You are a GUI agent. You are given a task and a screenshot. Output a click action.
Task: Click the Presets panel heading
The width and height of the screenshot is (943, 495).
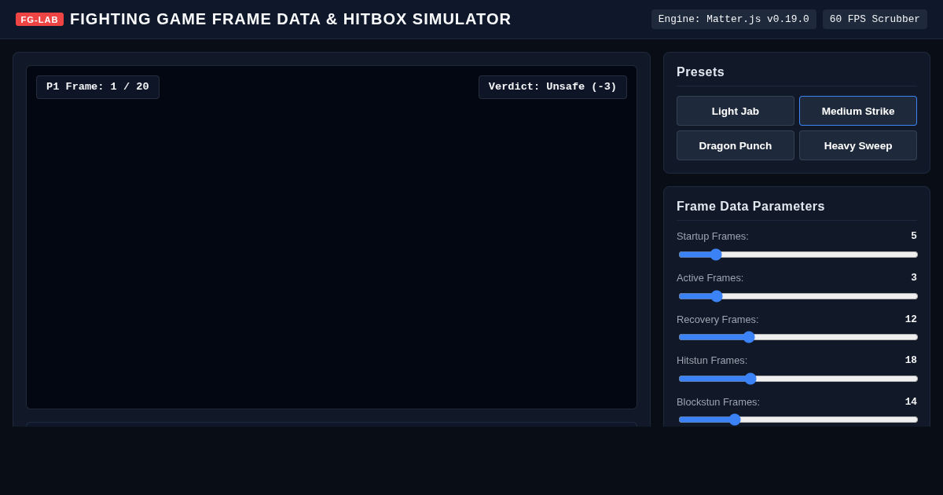coord(700,72)
